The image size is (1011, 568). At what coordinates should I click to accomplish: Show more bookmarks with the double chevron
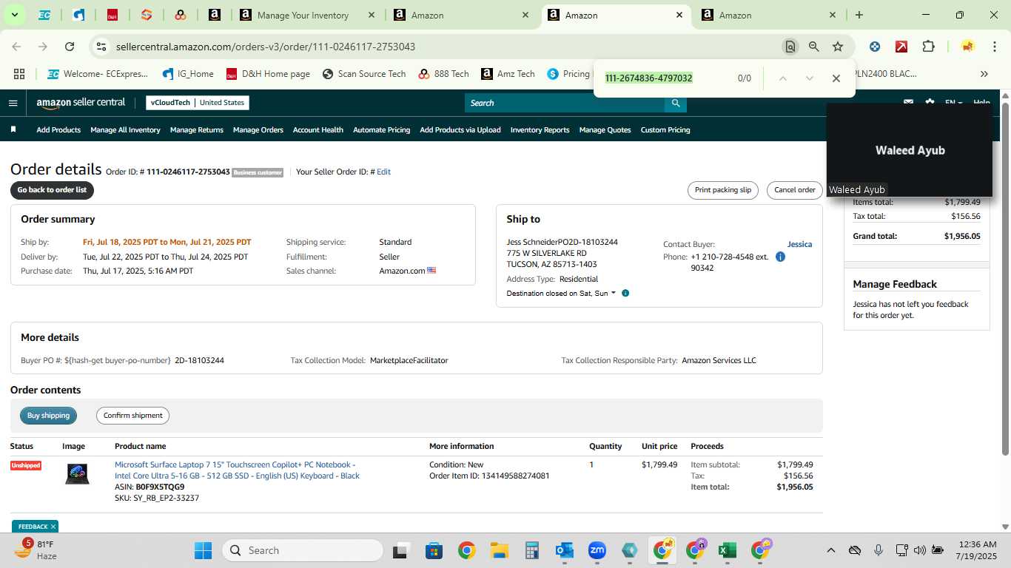(x=984, y=74)
